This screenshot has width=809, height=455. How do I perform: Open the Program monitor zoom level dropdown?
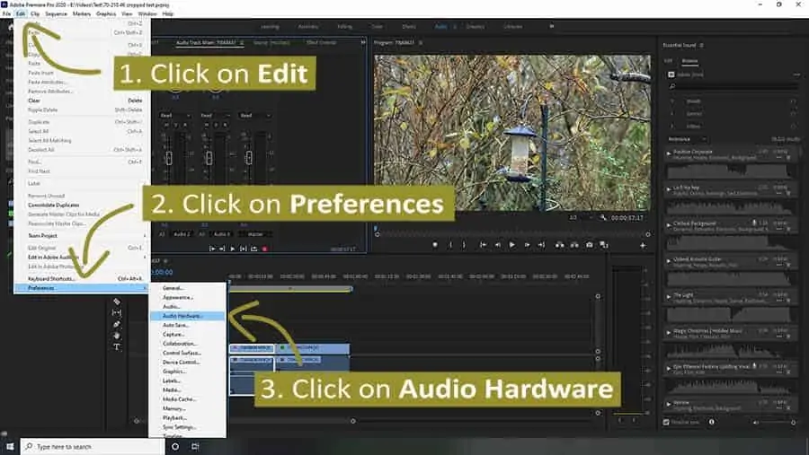pyautogui.click(x=582, y=218)
